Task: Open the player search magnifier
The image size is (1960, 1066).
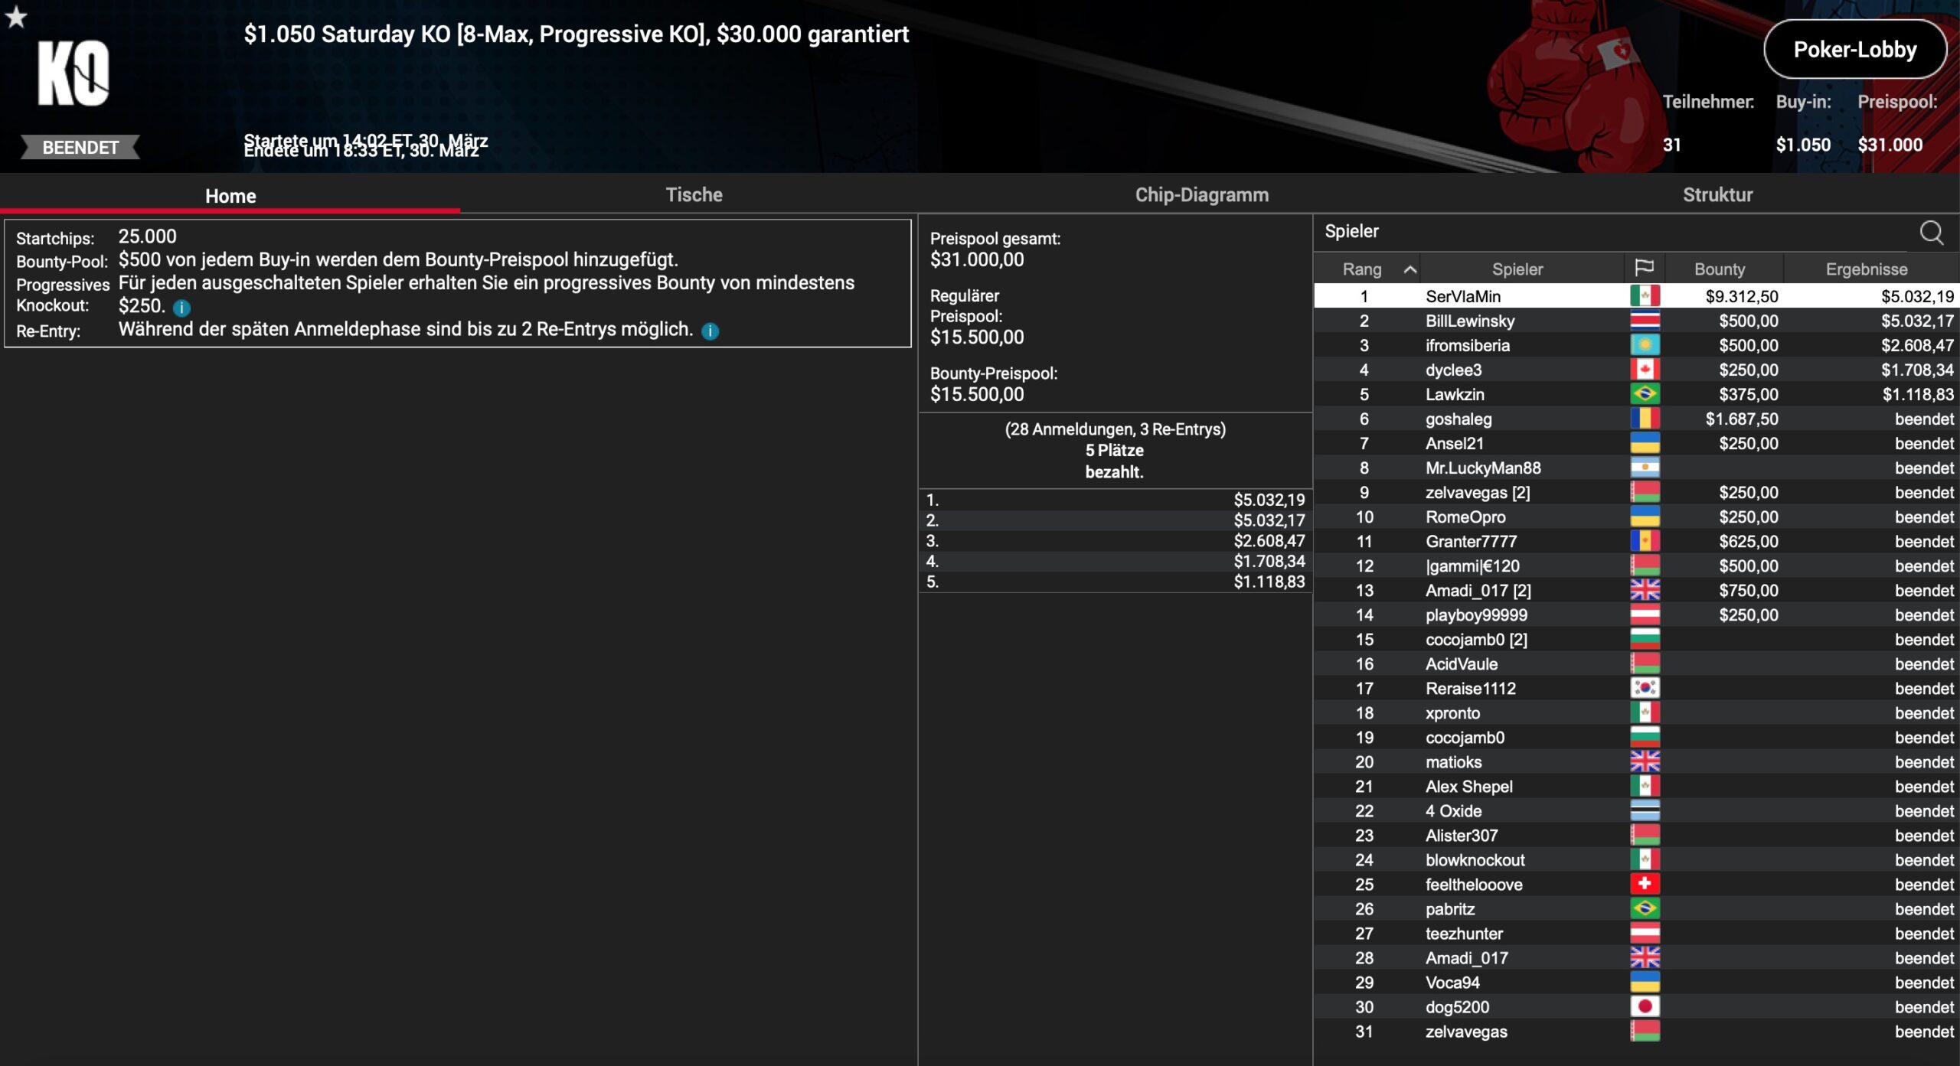Action: pos(1931,233)
